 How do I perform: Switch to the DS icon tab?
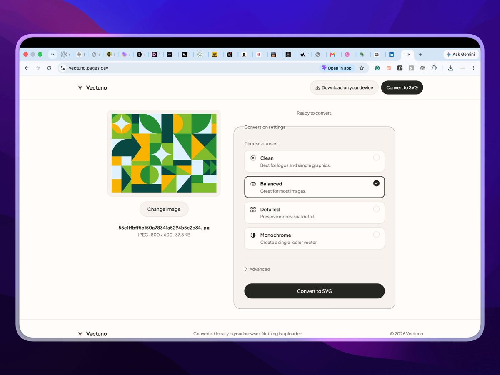pos(377,55)
